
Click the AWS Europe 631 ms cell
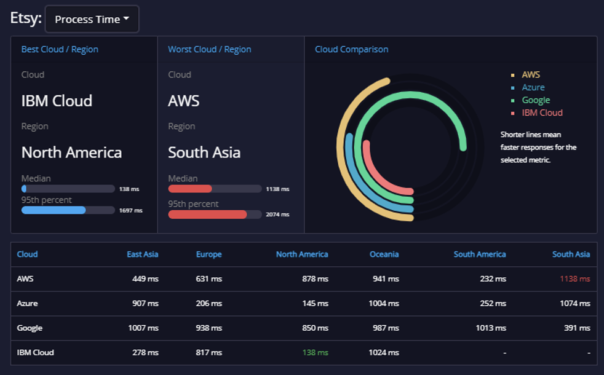click(x=209, y=278)
